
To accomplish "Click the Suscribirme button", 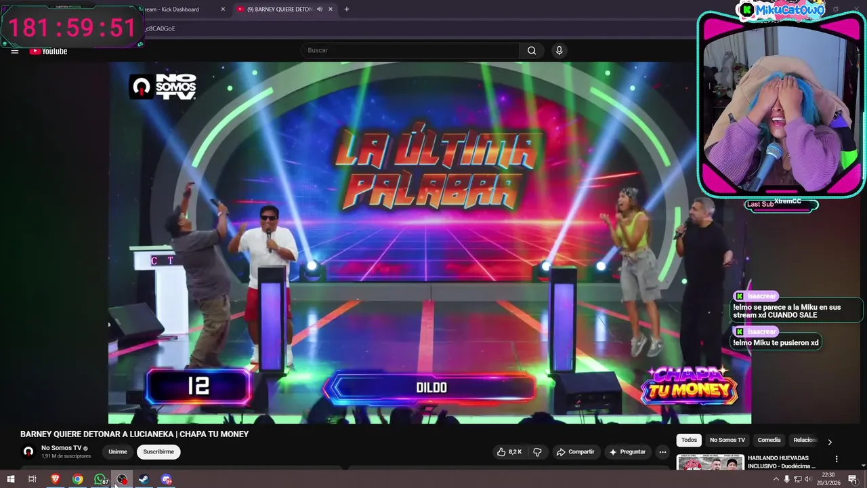I will 158,452.
